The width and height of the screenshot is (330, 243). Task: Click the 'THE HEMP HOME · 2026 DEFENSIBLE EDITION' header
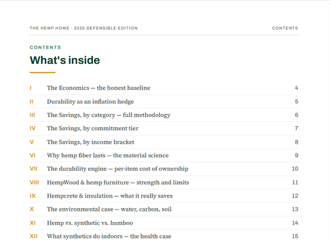[x=84, y=28]
